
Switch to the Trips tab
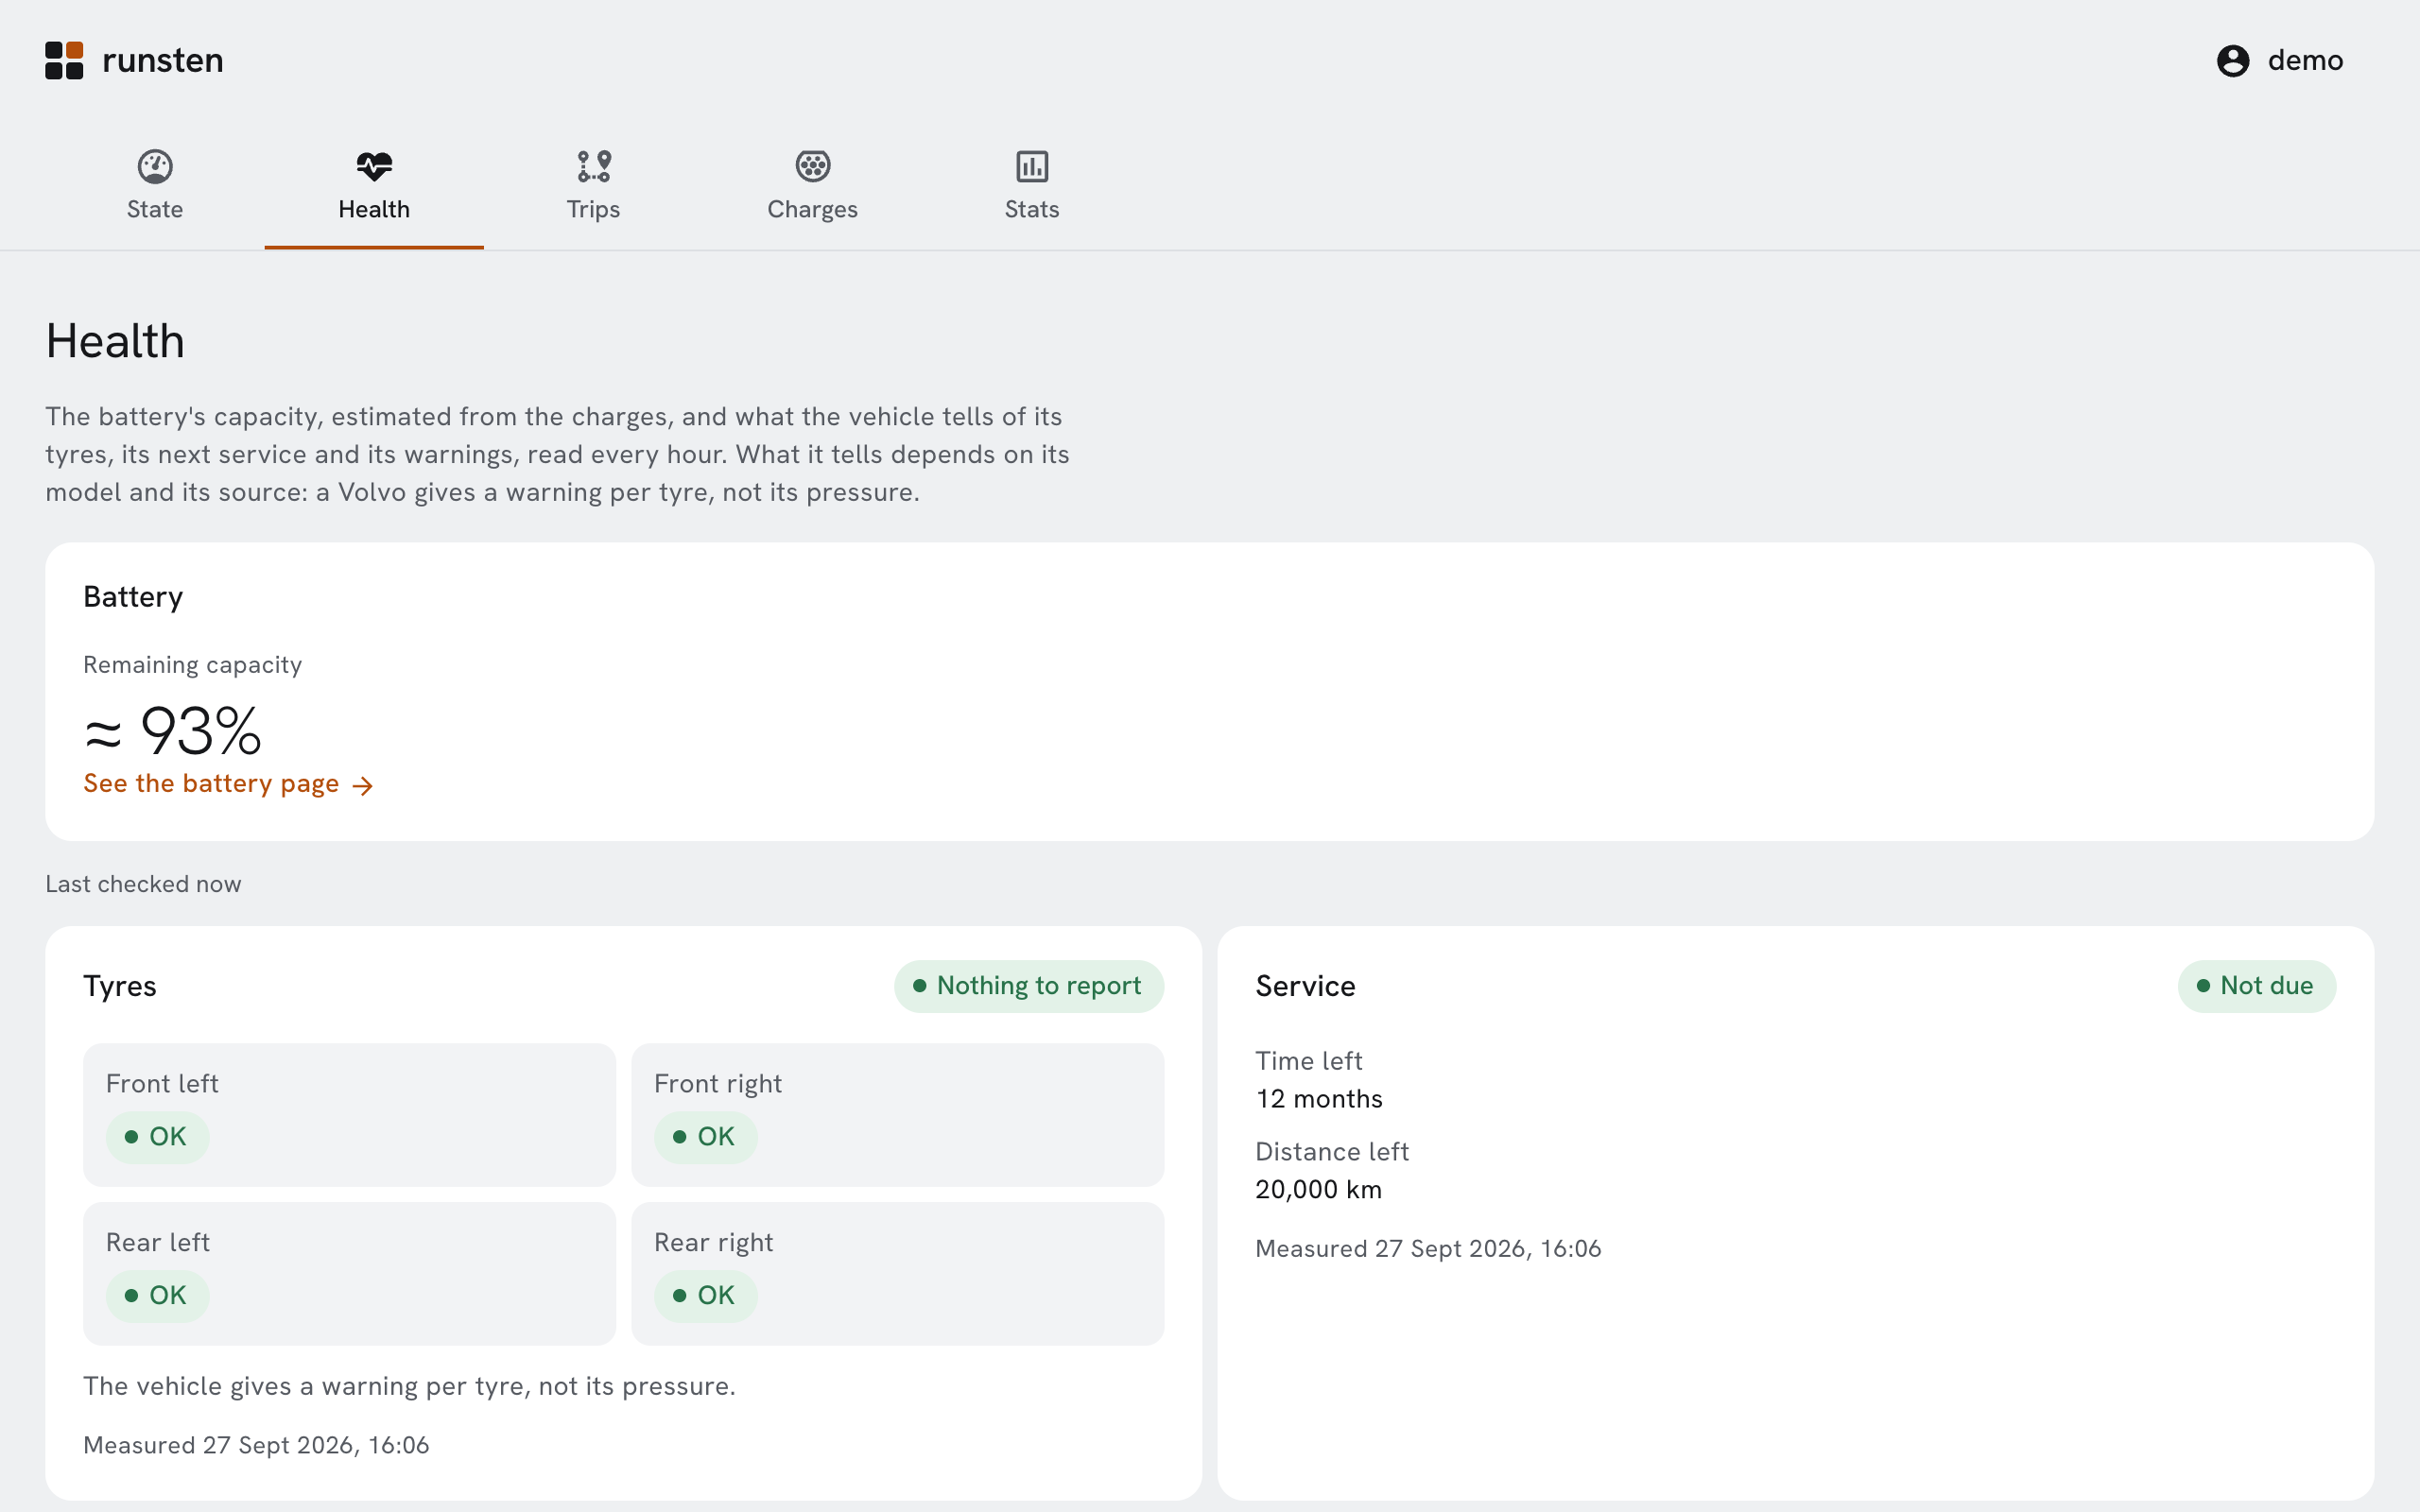pyautogui.click(x=593, y=185)
